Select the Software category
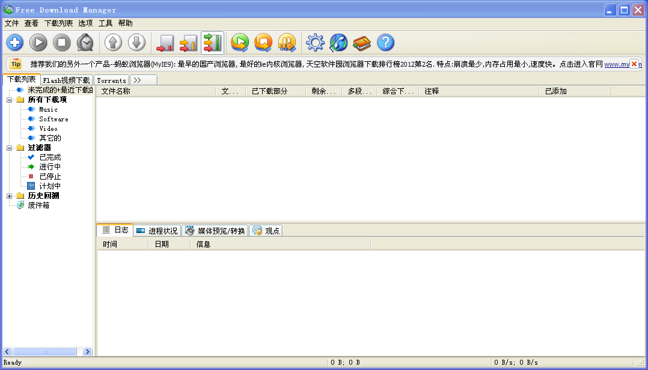This screenshot has height=370, width=648. click(x=53, y=119)
